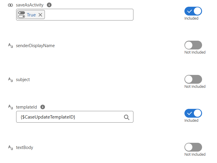Image resolution: width=217 pixels, height=163 pixels.
Task: Click the empty area of saveAsActivity field
Action: coord(89,15)
